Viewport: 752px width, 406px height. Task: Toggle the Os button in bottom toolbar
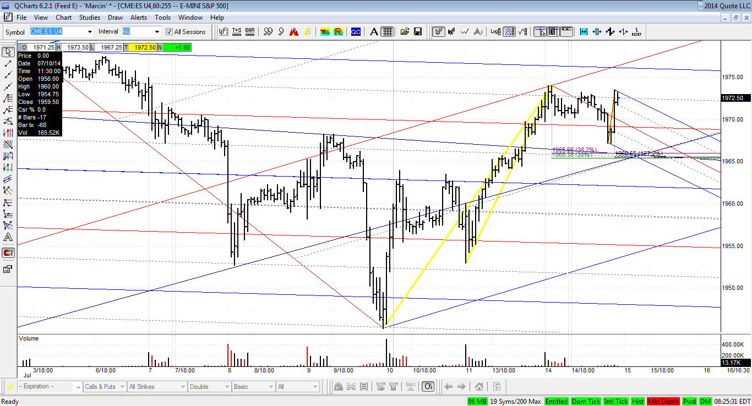tap(429, 387)
